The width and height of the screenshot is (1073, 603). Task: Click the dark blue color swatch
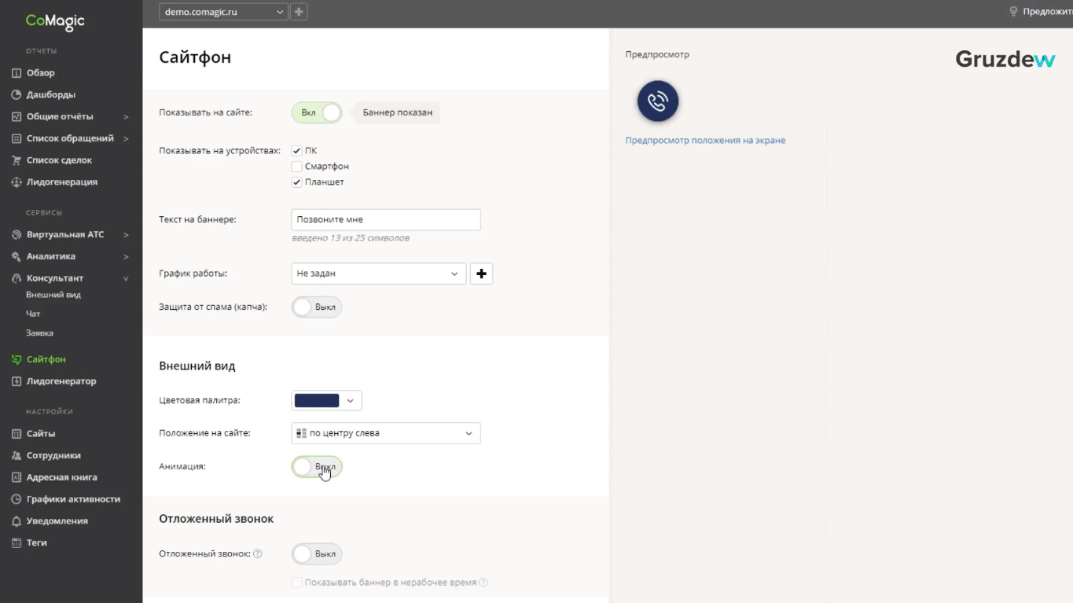[317, 401]
